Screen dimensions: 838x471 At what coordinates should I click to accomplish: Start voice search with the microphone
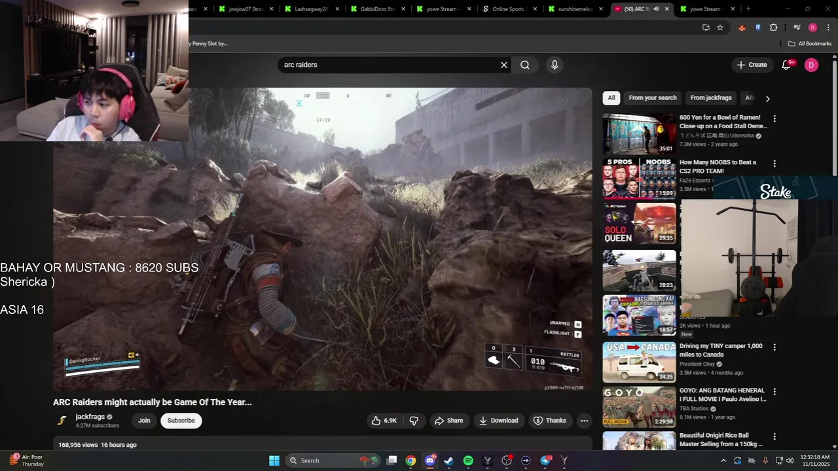coord(555,65)
